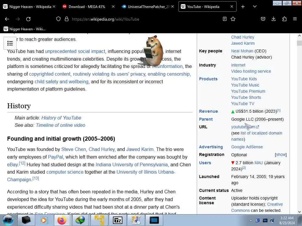Click the page scrollbar up arrow
302x226 pixels.
299,36
